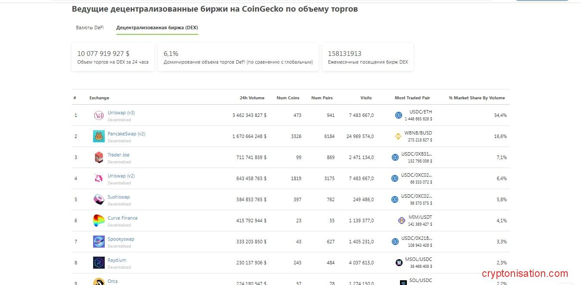Click the USDC/ETH most traded pair
The width and height of the screenshot is (581, 285).
tap(421, 112)
